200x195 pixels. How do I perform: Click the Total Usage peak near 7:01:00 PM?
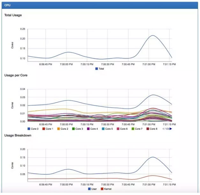153,35
